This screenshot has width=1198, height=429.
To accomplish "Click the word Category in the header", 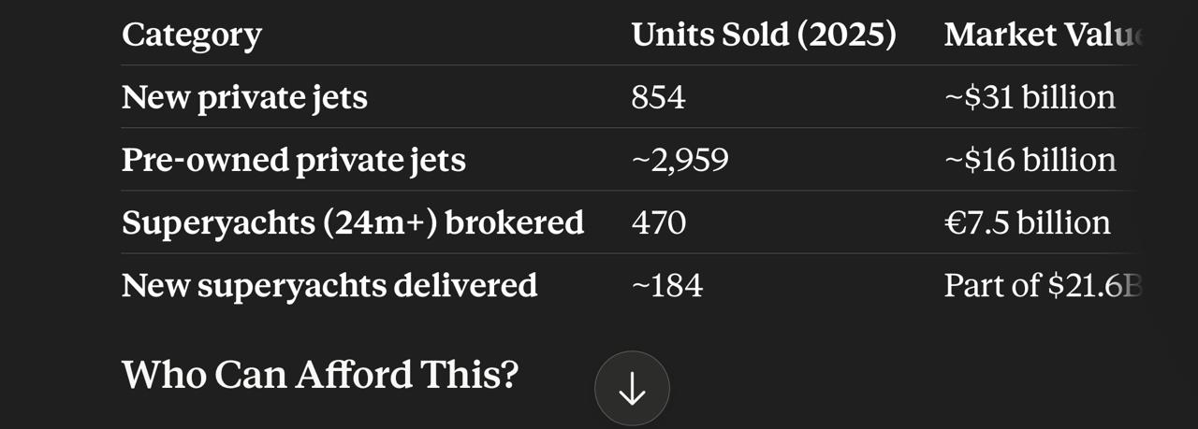I will tap(192, 36).
